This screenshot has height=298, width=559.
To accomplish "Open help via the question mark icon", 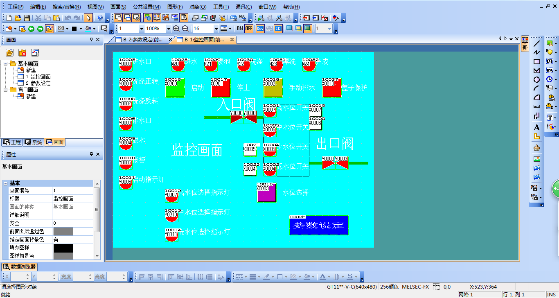I will [x=100, y=18].
